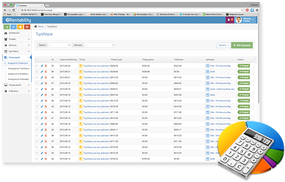The width and height of the screenshot is (285, 182).
Task: Open the Actions dropdown button
Action: 223,45
